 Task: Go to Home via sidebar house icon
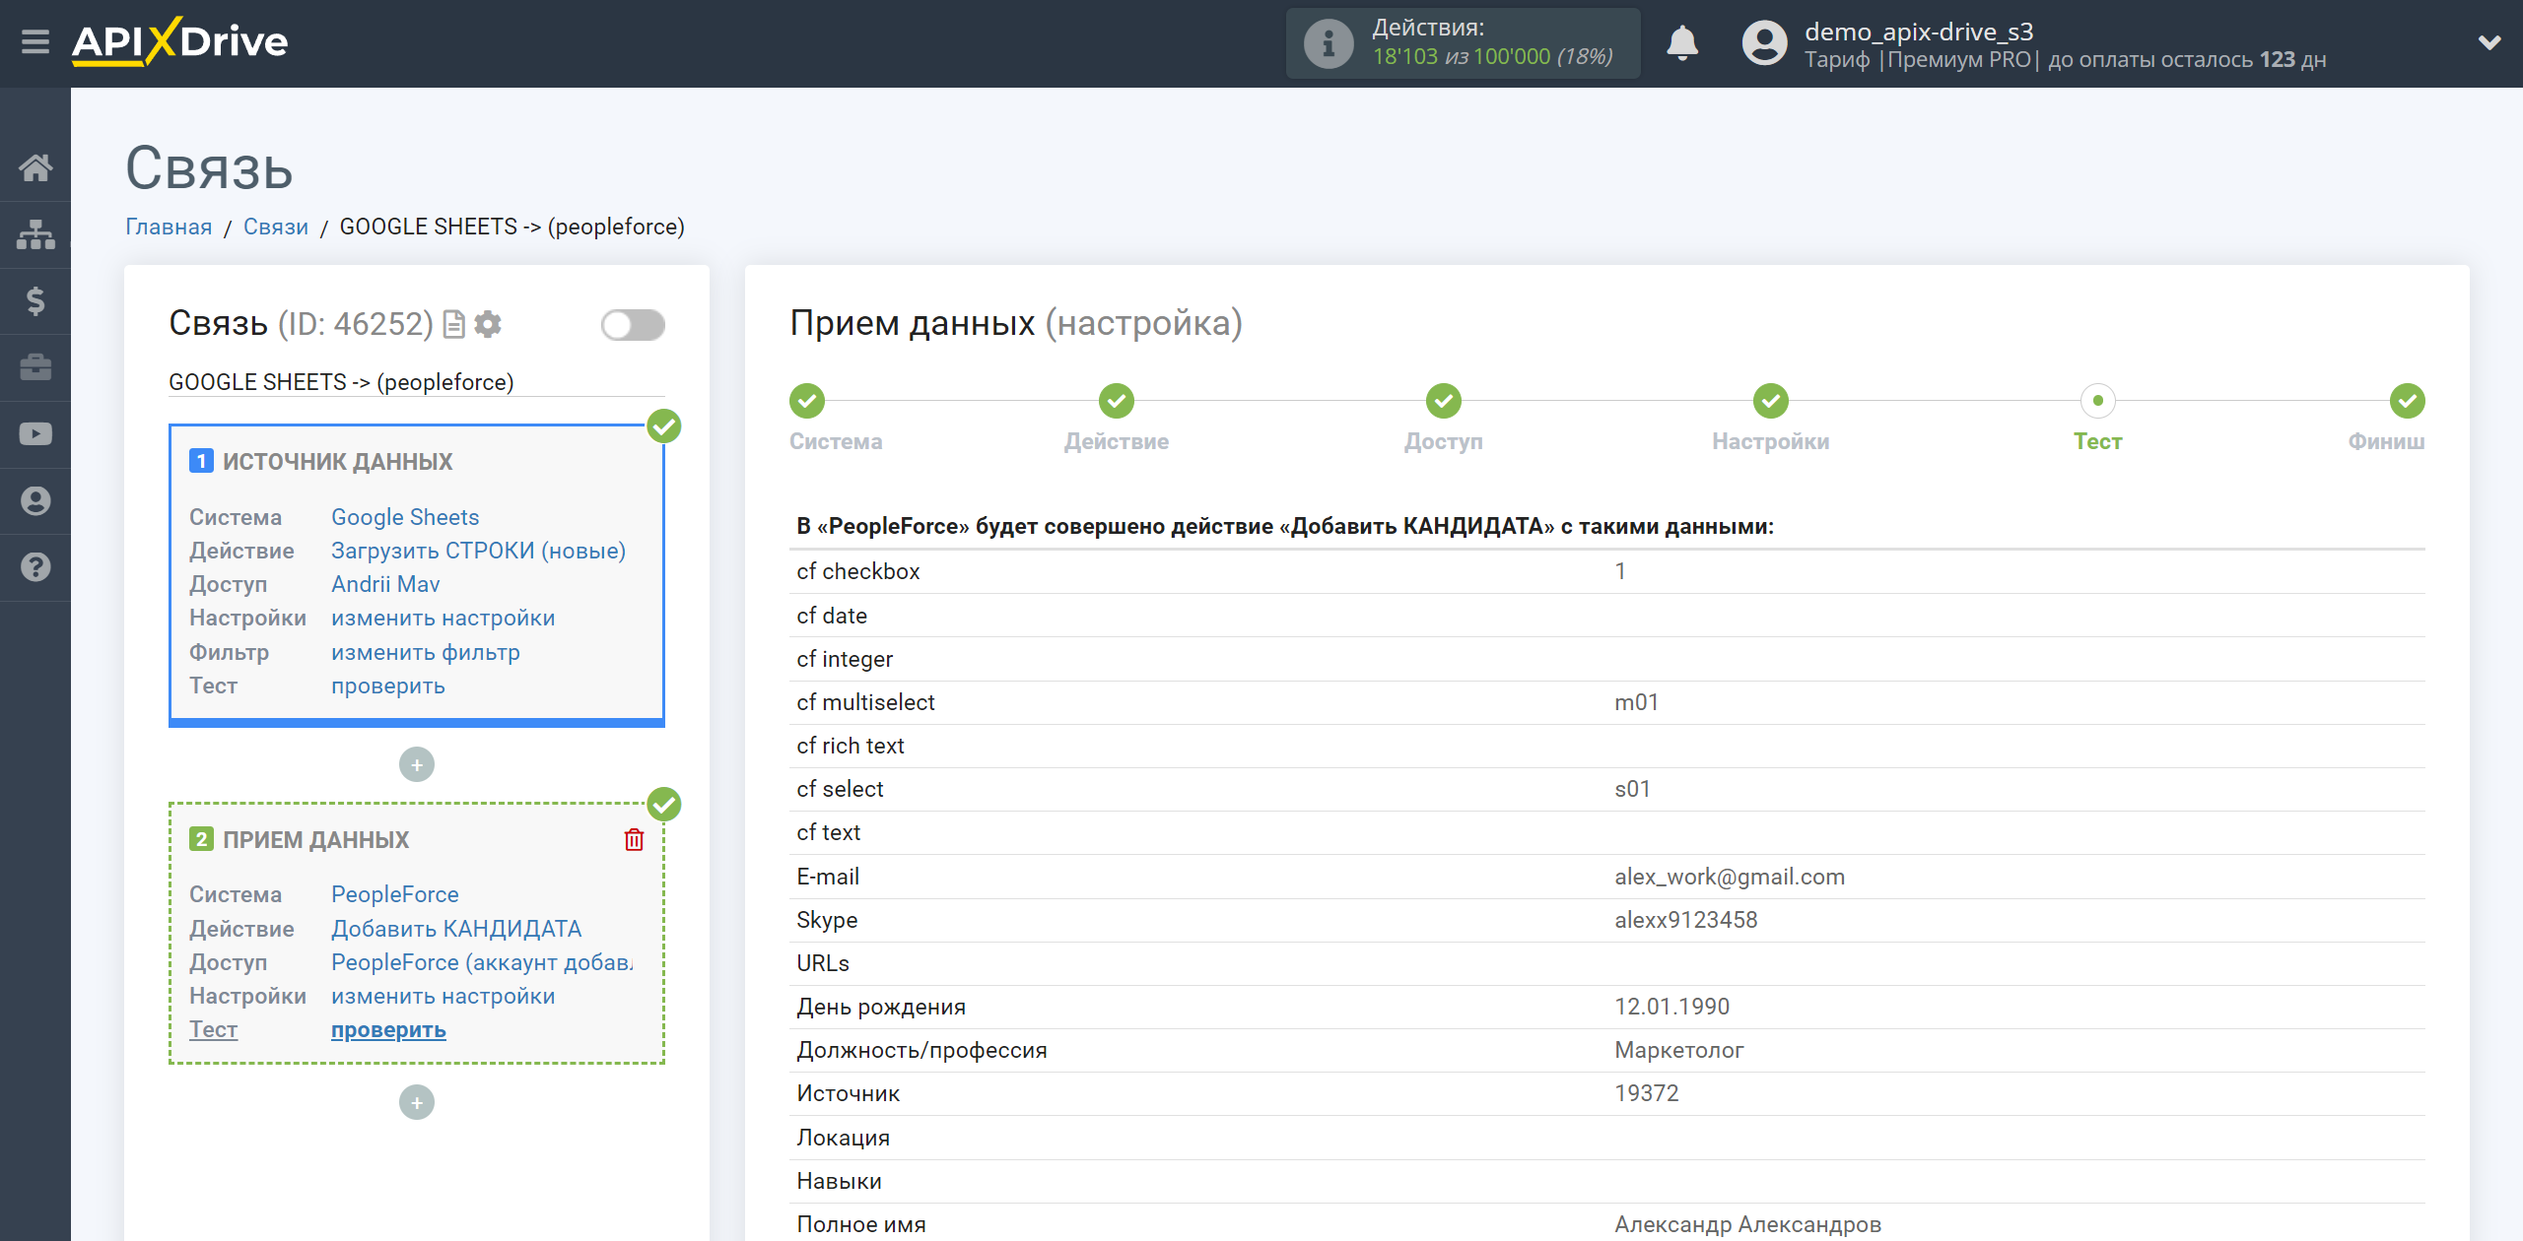pos(35,167)
